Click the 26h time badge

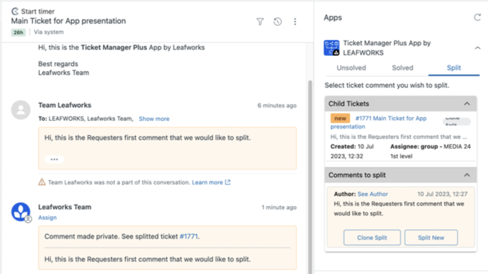coord(18,32)
